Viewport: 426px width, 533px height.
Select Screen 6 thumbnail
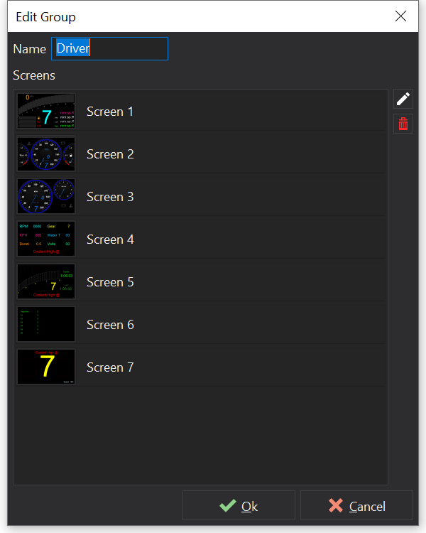tap(46, 325)
